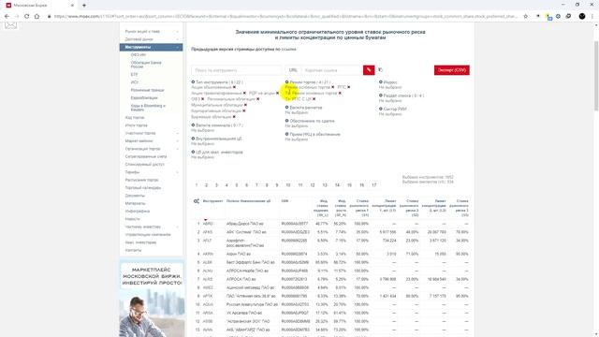
Task: Remove 'Муниципальные облигации' filter tag
Action: 245,105
